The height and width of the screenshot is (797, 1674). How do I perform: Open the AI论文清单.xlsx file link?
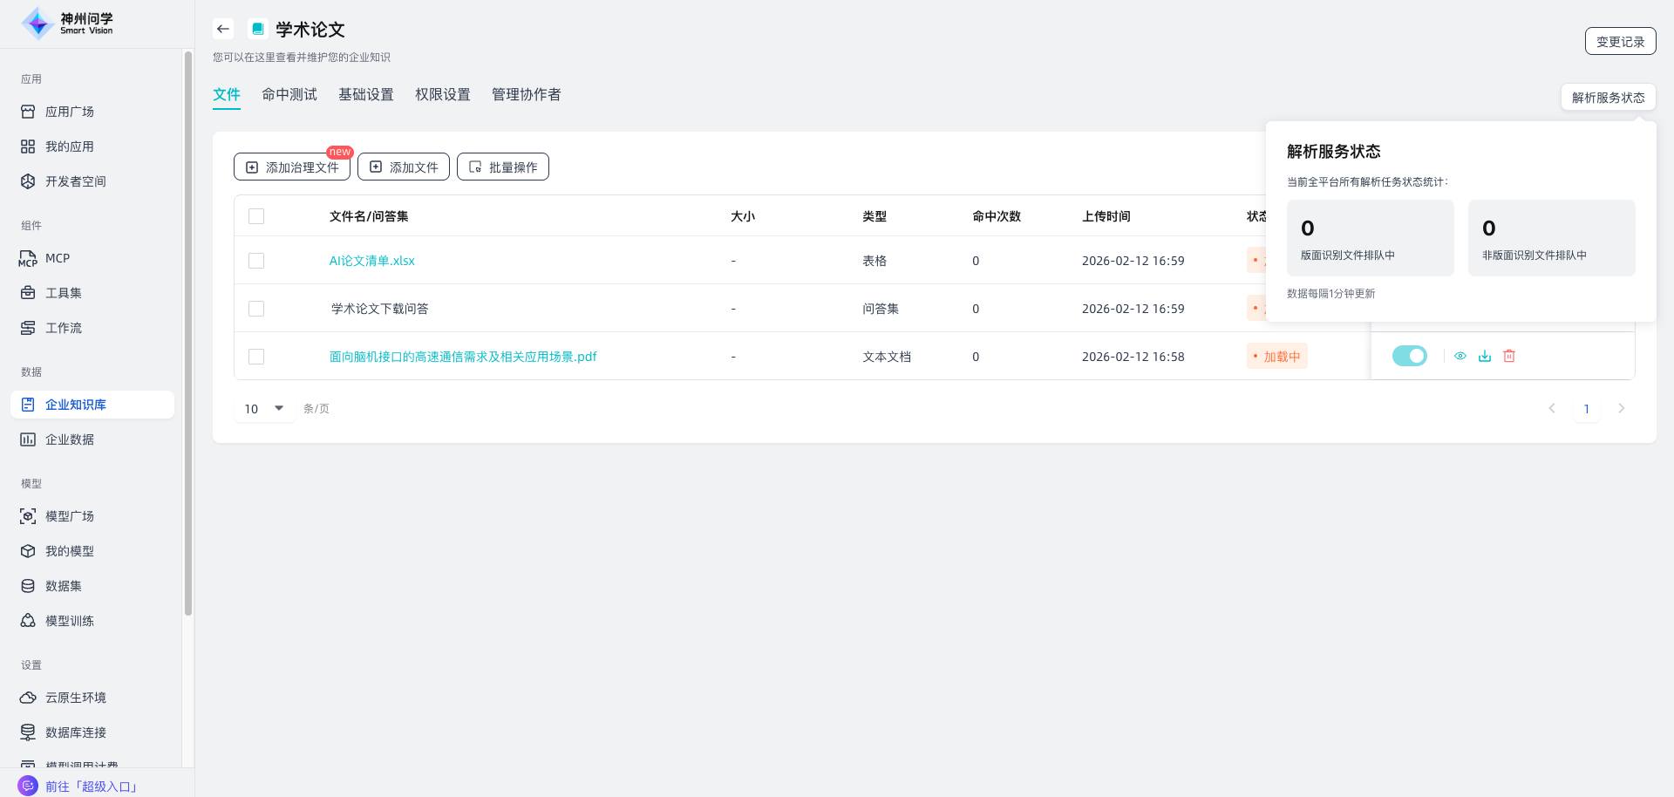[372, 261]
